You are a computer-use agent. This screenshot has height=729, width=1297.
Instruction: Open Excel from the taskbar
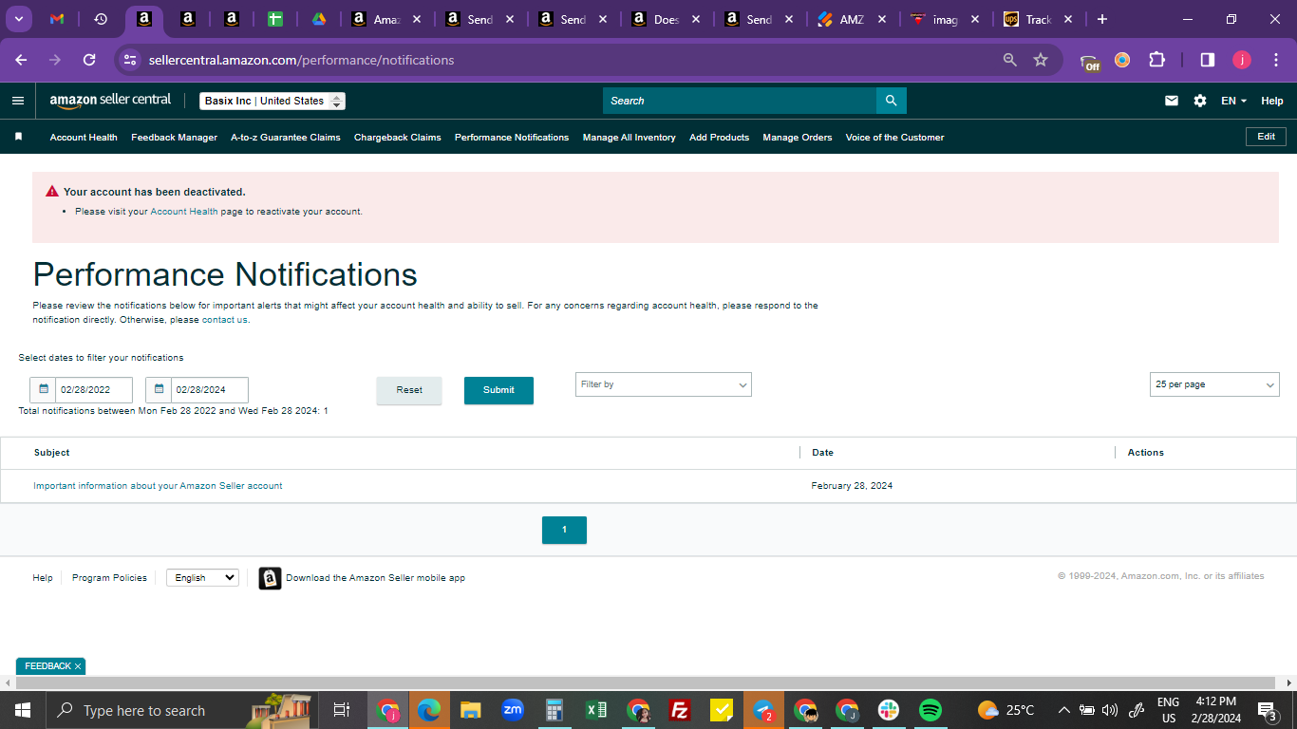[x=596, y=710]
